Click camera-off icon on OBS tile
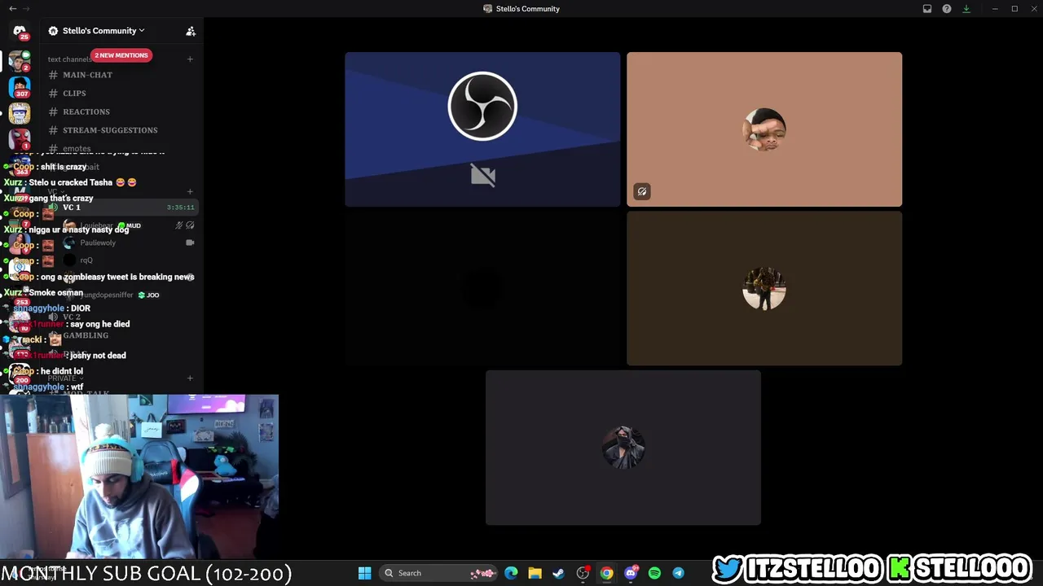The width and height of the screenshot is (1043, 586). click(x=482, y=175)
